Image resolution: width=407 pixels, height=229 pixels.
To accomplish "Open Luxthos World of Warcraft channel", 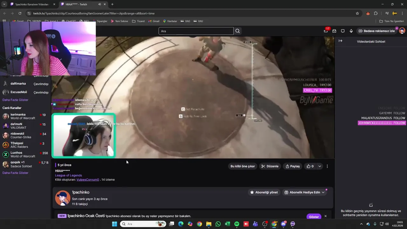I will (x=25, y=155).
